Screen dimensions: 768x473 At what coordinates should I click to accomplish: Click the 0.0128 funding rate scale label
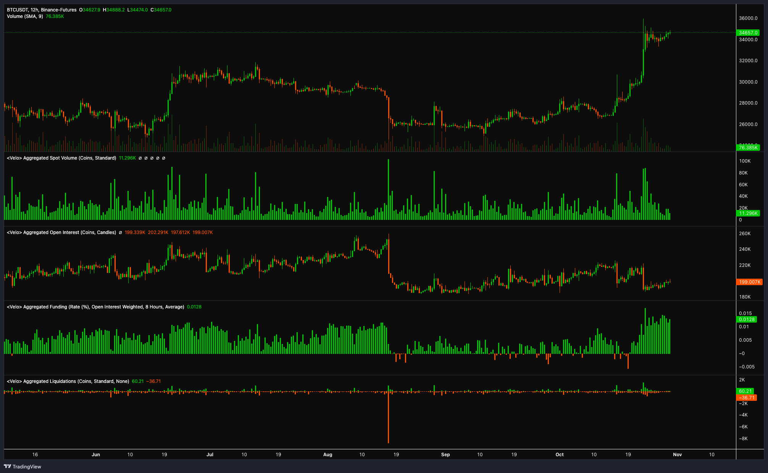747,319
